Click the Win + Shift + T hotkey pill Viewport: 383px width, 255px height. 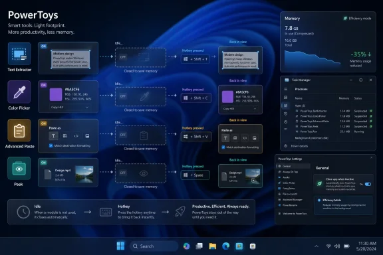pyautogui.click(x=195, y=59)
